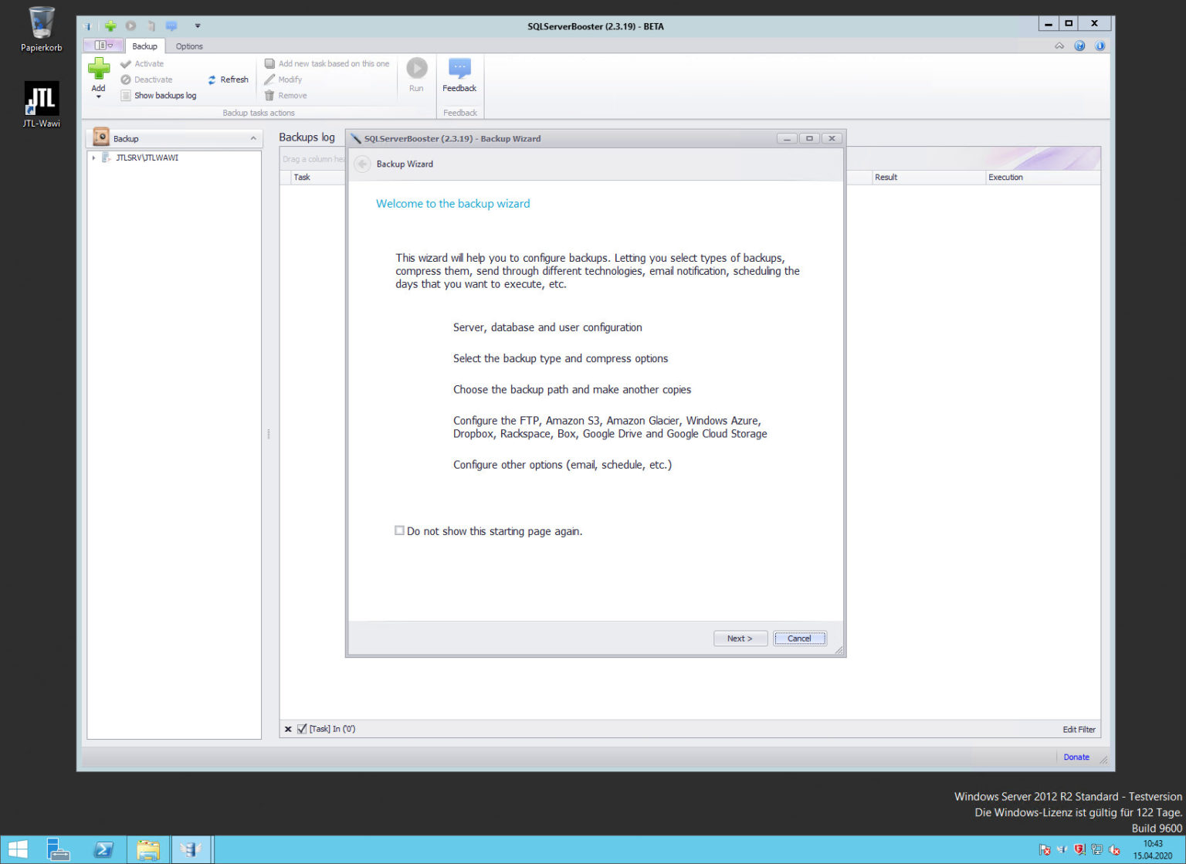Click the Donate link in status bar
This screenshot has width=1186, height=864.
point(1076,757)
